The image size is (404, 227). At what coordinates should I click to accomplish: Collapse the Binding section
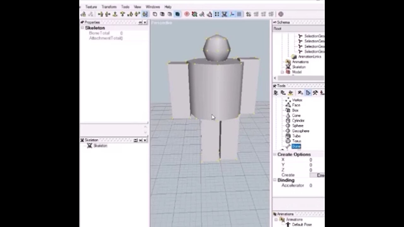point(275,180)
